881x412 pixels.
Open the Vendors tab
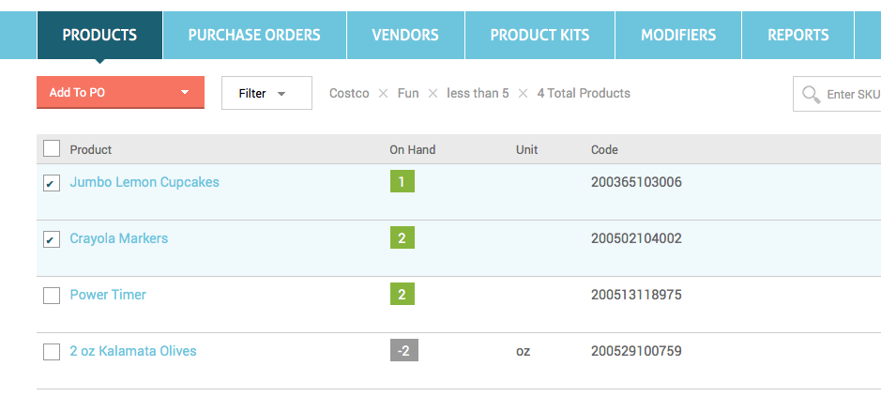tap(405, 35)
